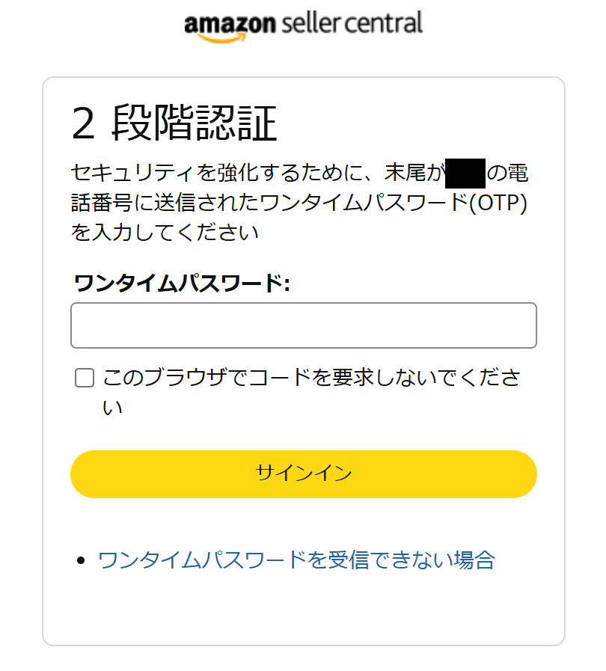Click the Amazon Seller Central logo
606x671 pixels.
point(303,26)
